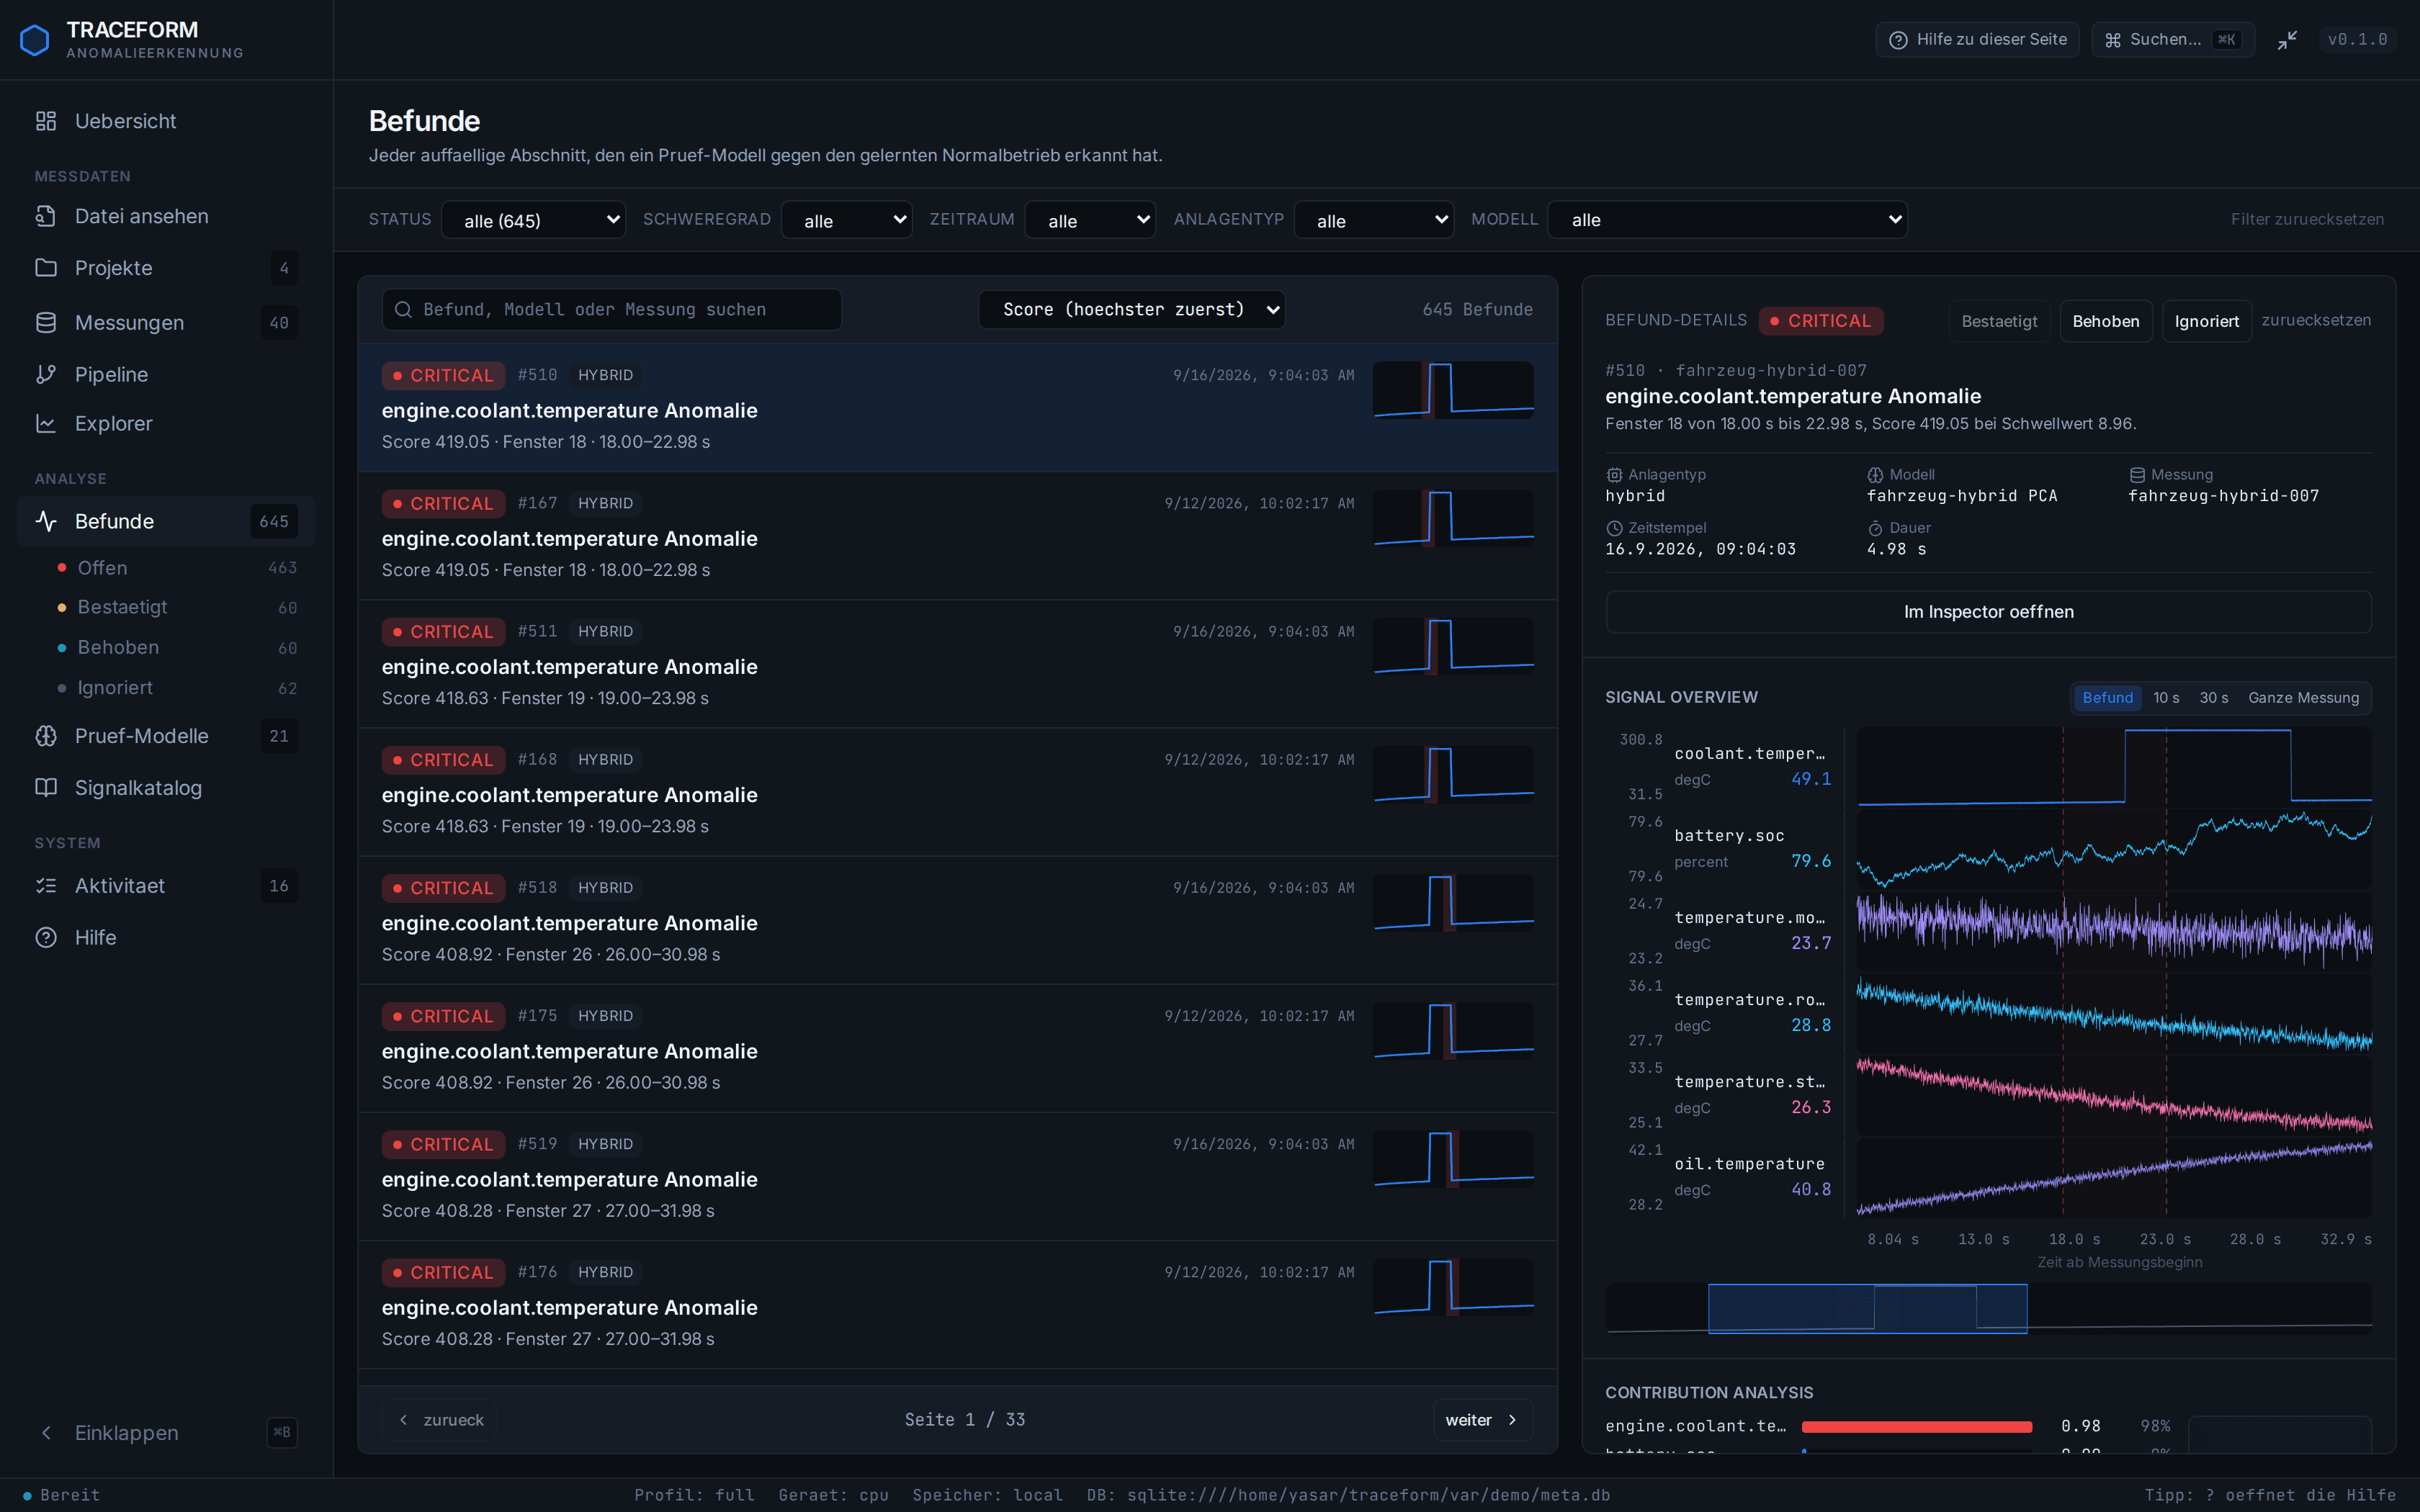This screenshot has height=1512, width=2420.
Task: Click the Befunde activity pulse icon
Action: 46,521
